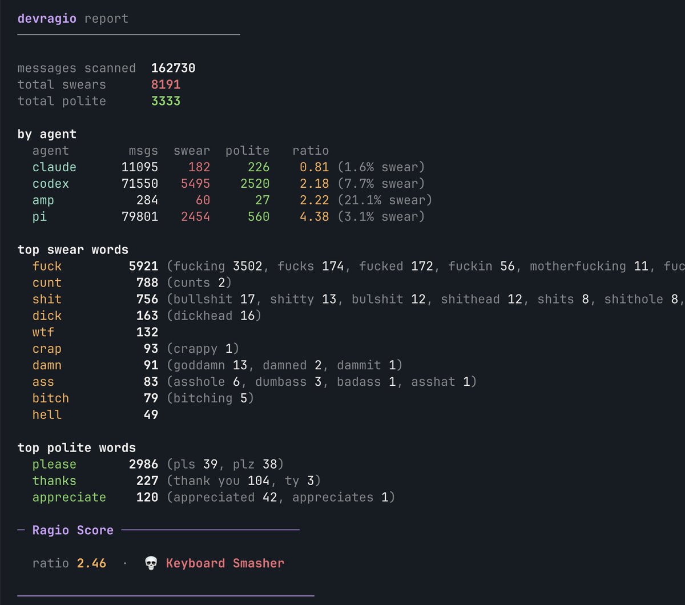Select the 'top polite words' heading
685x605 pixels.
(x=76, y=448)
